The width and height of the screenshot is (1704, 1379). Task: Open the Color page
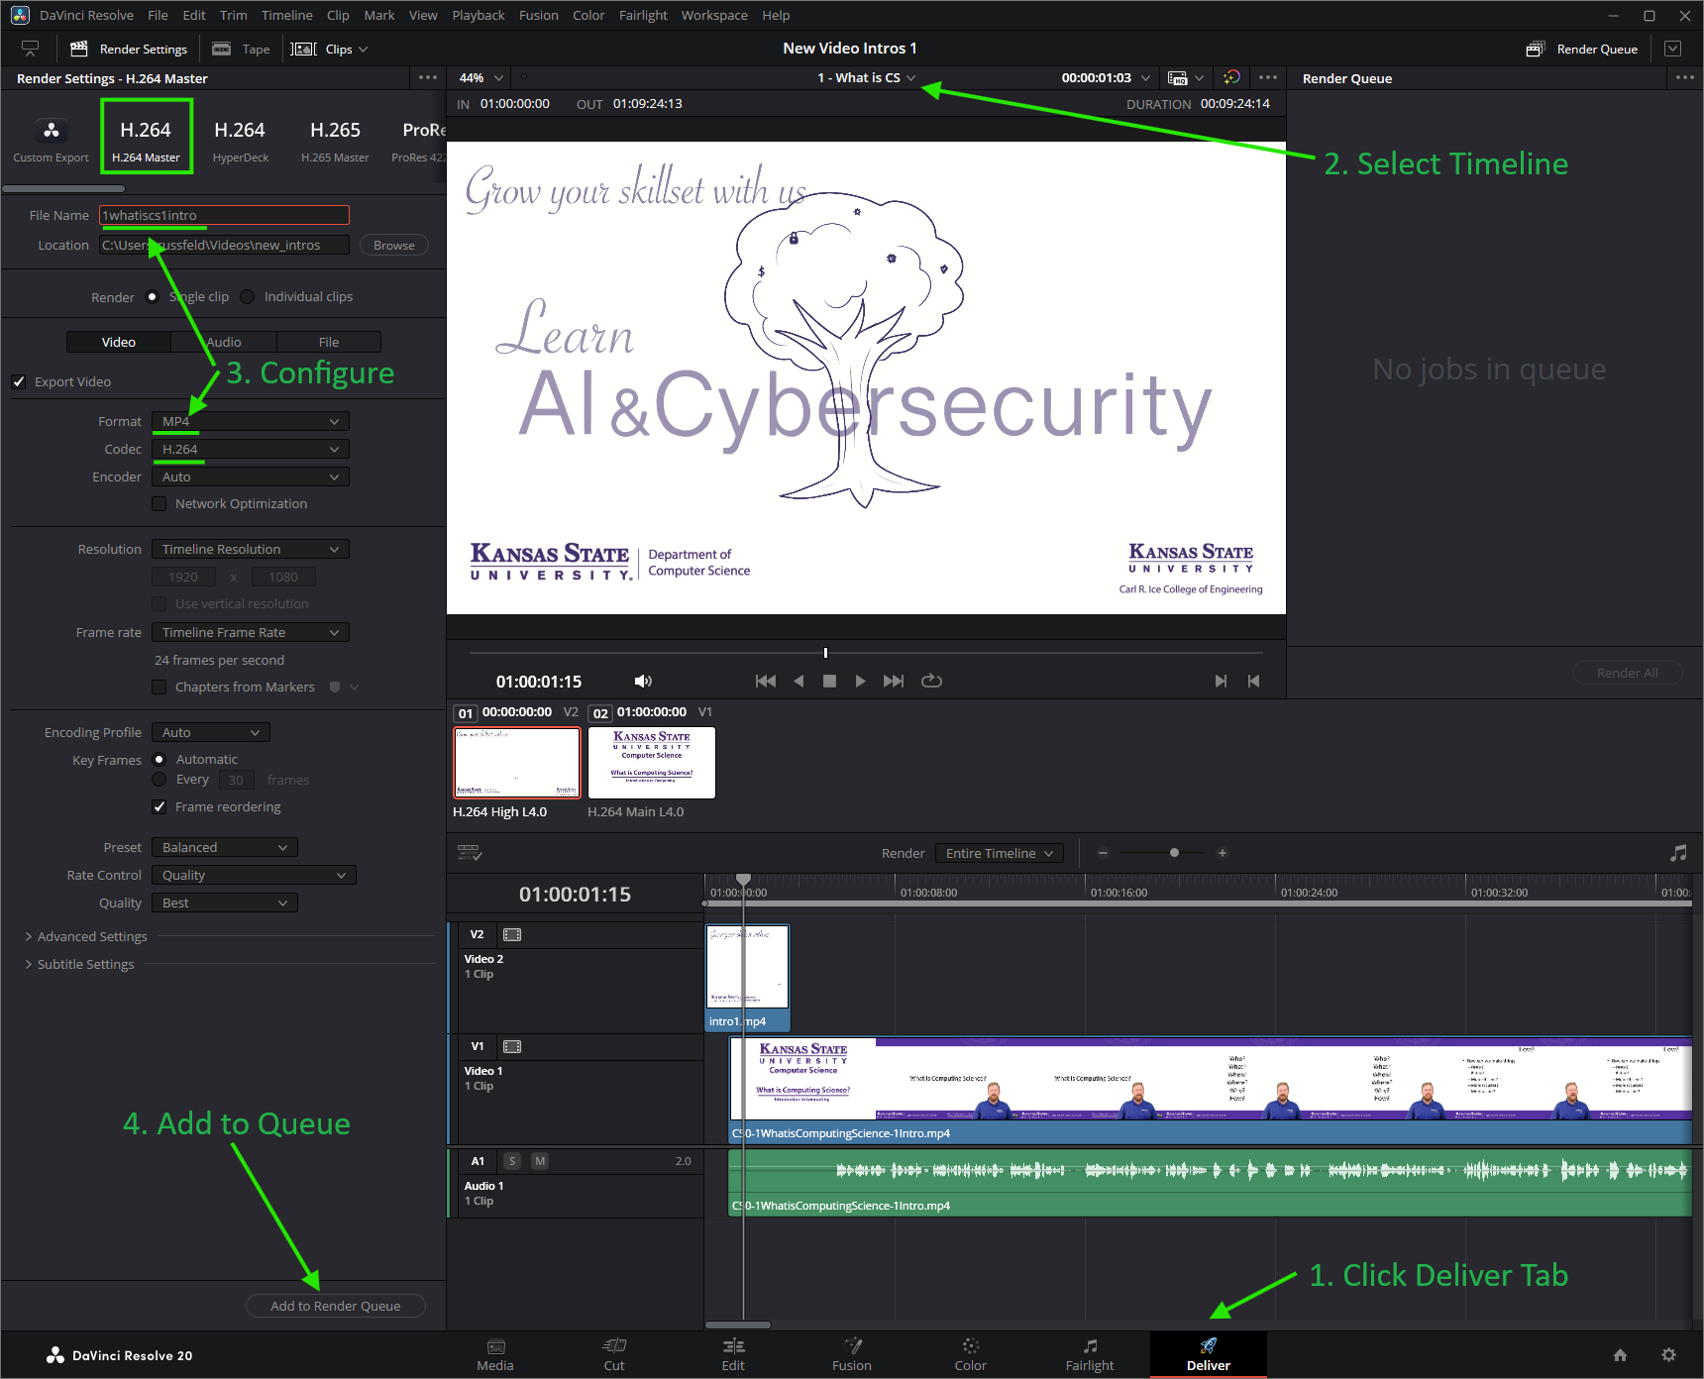pos(971,1354)
